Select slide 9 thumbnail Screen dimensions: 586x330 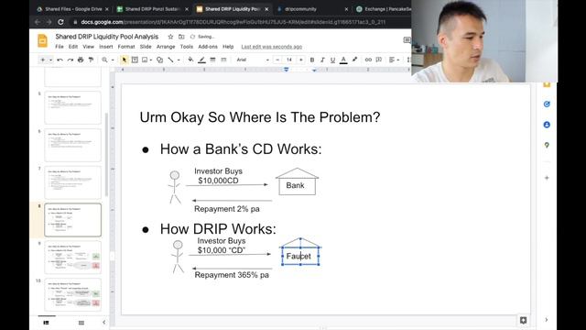(73, 257)
